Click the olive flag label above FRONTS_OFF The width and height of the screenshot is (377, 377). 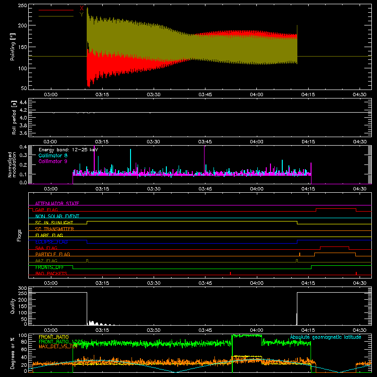pos(46,261)
